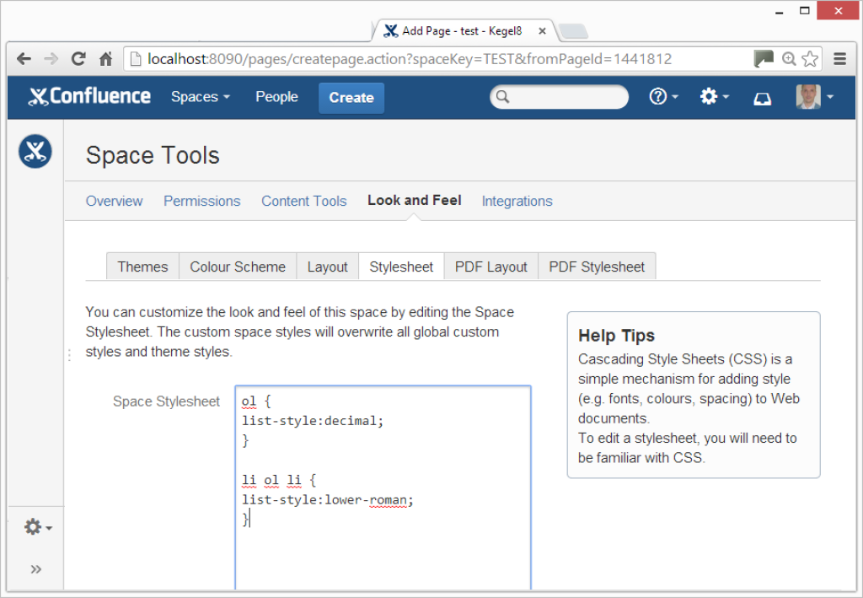Open sidebar space tools gear menu
The height and width of the screenshot is (598, 863).
pyautogui.click(x=38, y=528)
